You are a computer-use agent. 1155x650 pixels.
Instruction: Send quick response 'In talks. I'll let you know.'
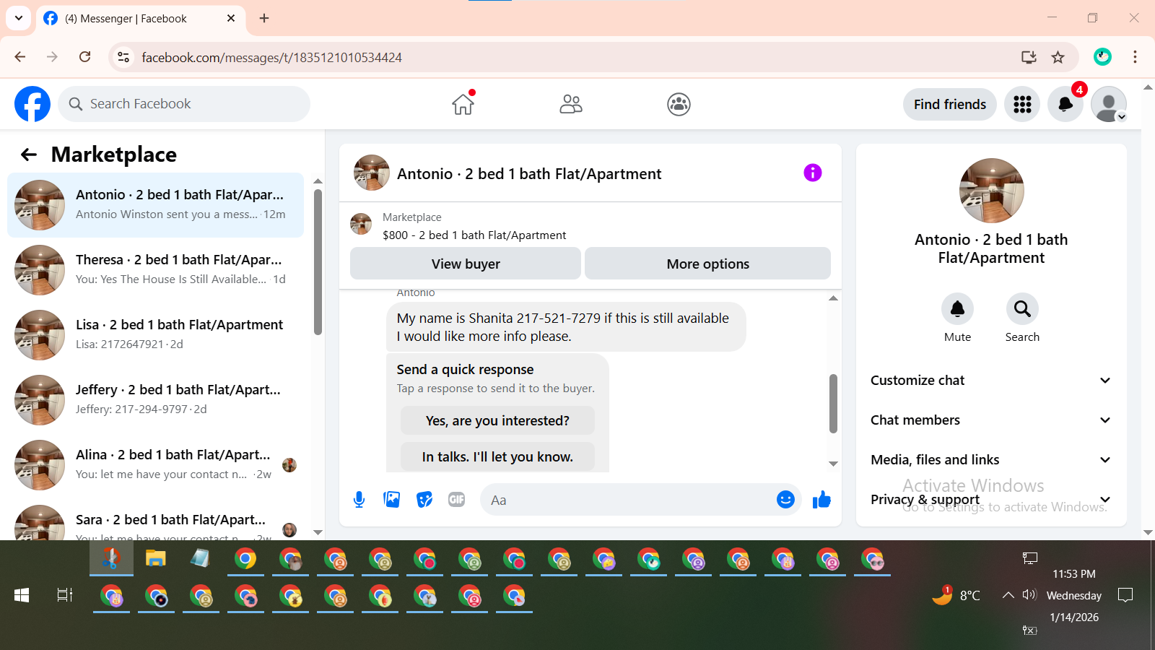coord(497,456)
